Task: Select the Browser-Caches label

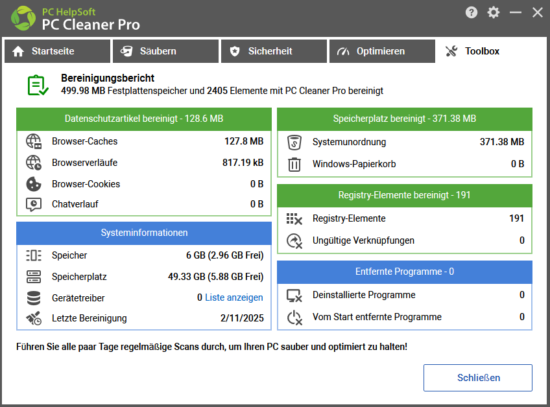Action: coord(84,141)
